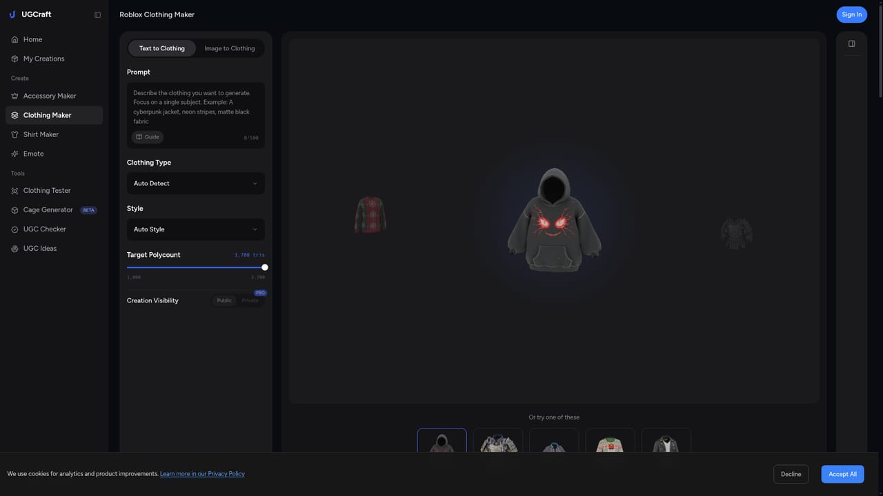This screenshot has width=883, height=496.
Task: Accept all cookies
Action: tap(842, 474)
